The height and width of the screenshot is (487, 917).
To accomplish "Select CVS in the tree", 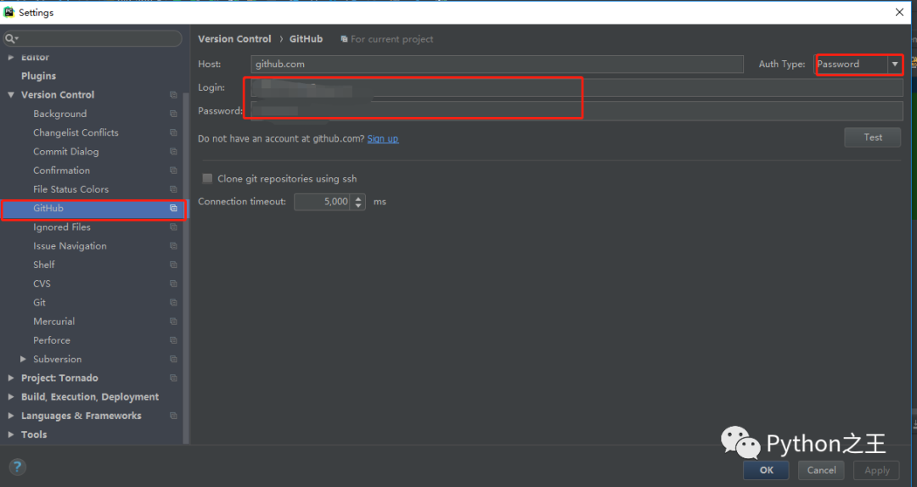I will [x=42, y=283].
